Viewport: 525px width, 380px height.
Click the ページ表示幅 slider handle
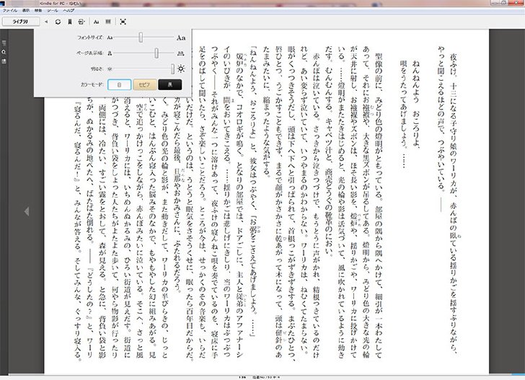tap(156, 53)
